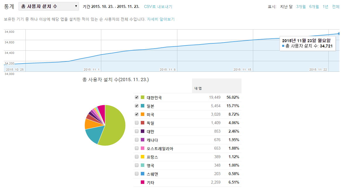Viewport: 341px width, 188px height.
Task: Uncheck the 대한민국 country checkbox
Action: point(136,98)
